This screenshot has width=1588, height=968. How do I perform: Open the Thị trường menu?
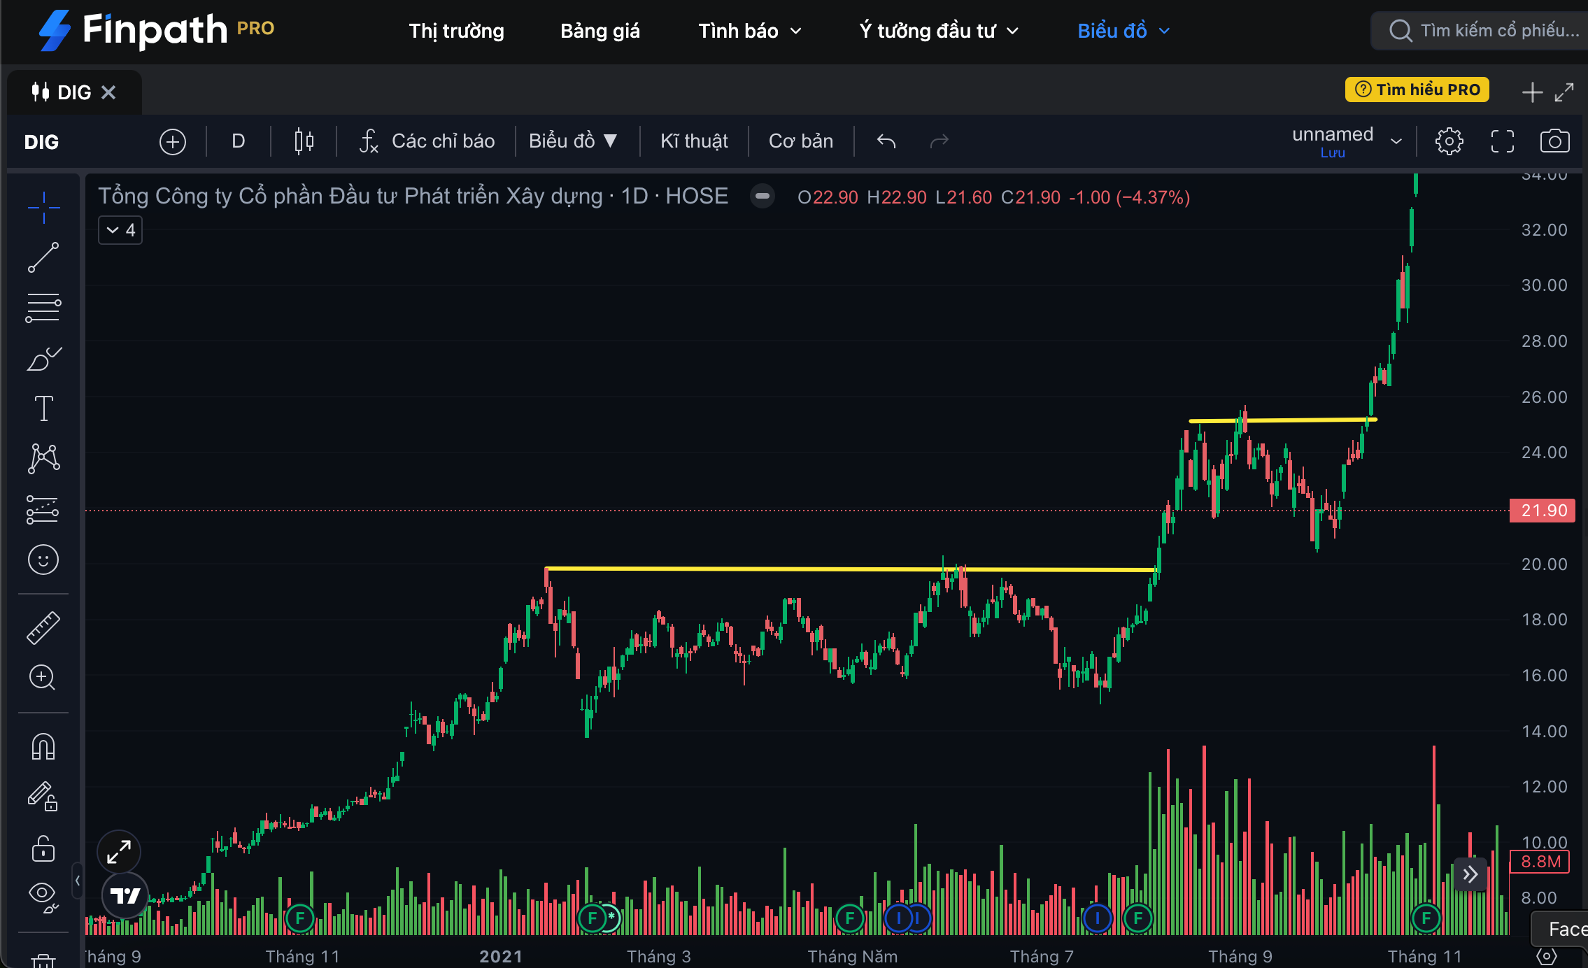pyautogui.click(x=456, y=31)
